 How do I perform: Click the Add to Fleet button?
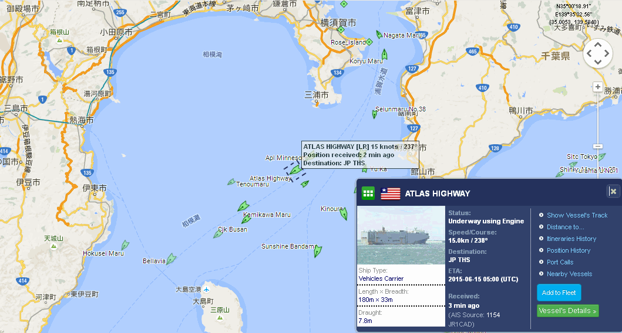click(559, 293)
